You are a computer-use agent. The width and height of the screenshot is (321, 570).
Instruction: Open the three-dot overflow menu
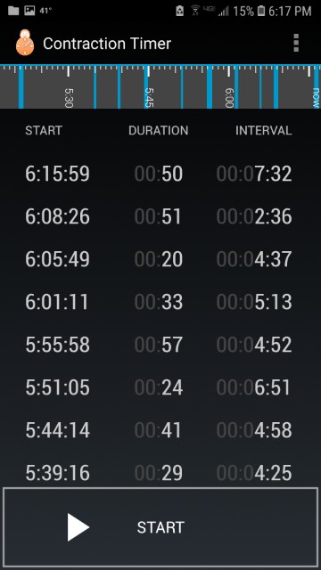296,44
